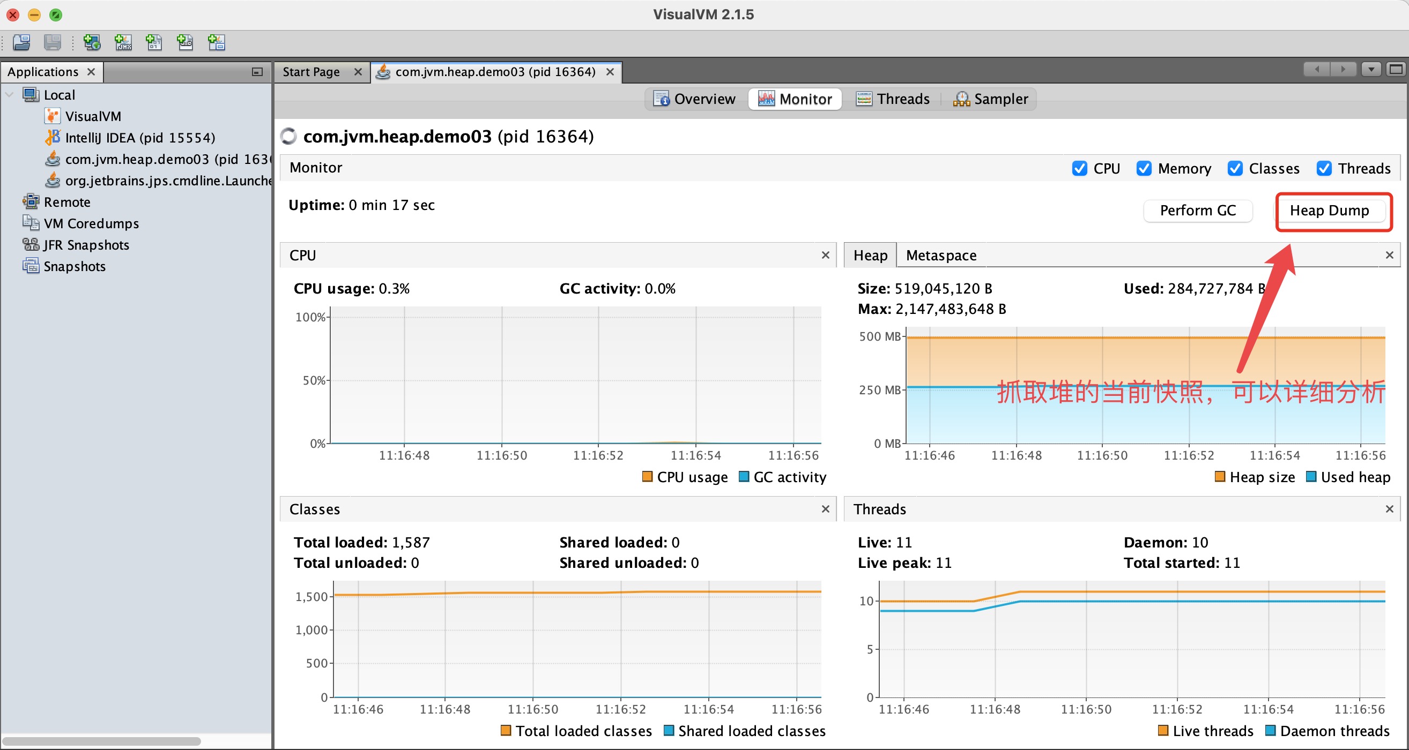Switch to the Start Page tab
This screenshot has height=750, width=1409.
coord(311,72)
